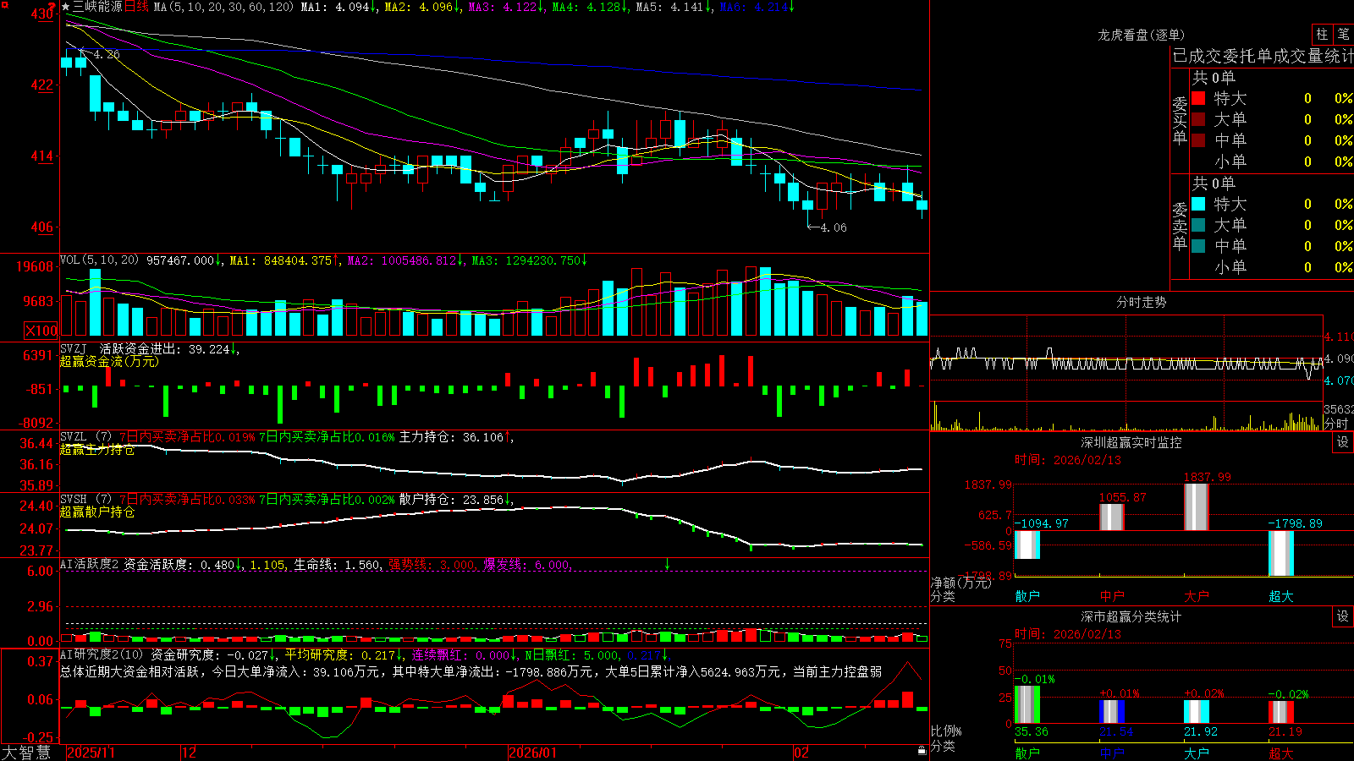The width and height of the screenshot is (1354, 761).
Task: Click the cyan 特大 sell order swatch
Action: click(x=1198, y=204)
